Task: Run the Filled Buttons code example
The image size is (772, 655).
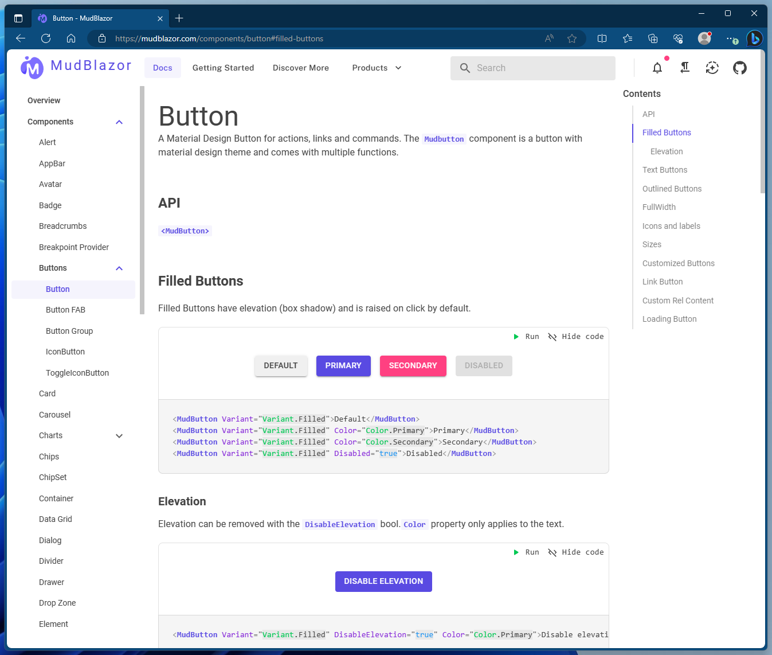Action: (526, 337)
